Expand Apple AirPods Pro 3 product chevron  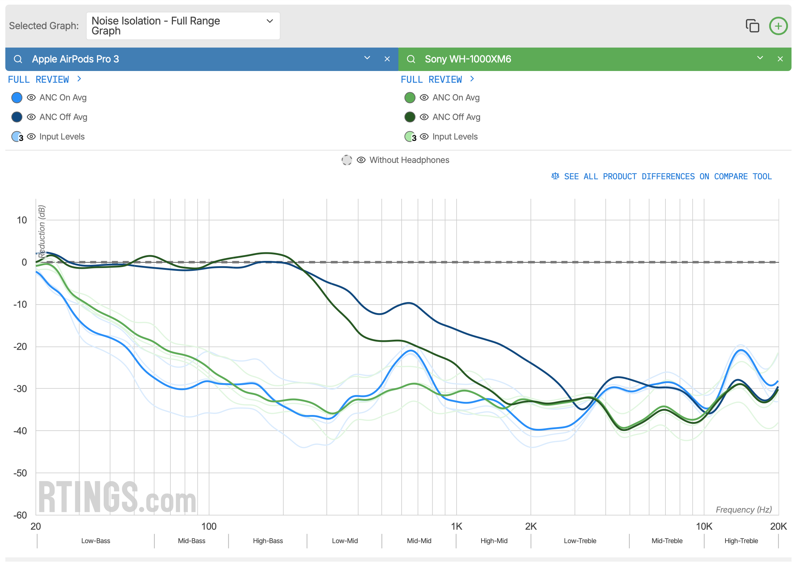click(367, 58)
